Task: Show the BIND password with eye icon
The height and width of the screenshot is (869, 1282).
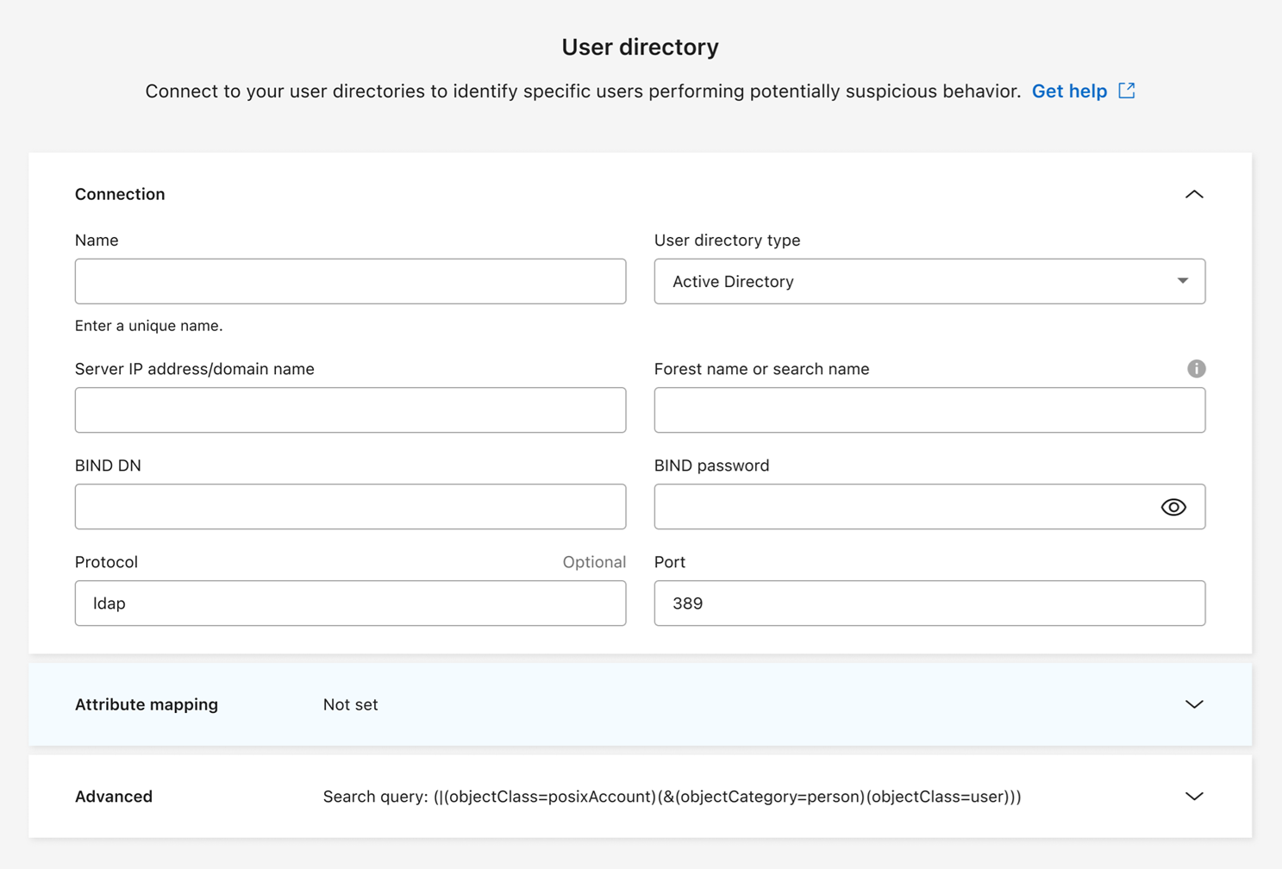Action: [x=1173, y=507]
